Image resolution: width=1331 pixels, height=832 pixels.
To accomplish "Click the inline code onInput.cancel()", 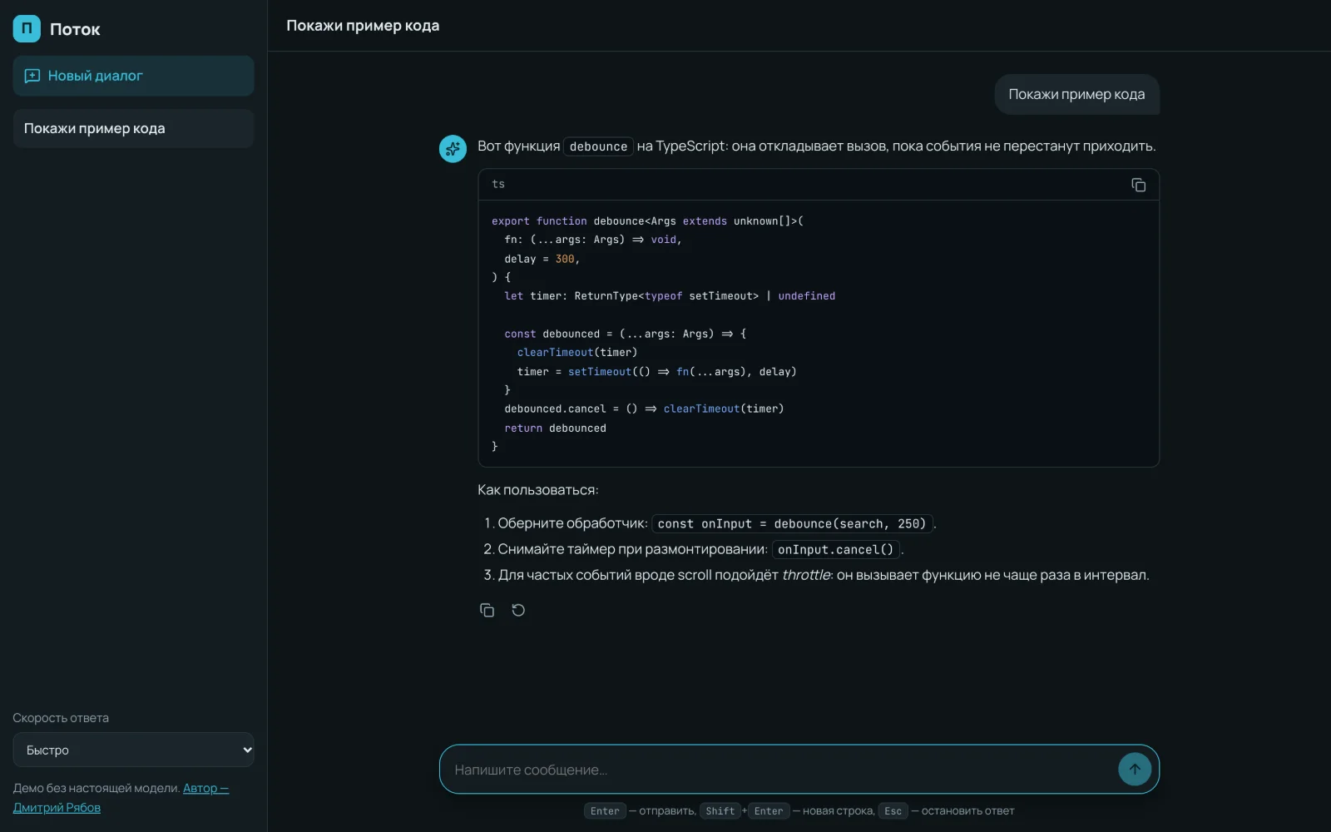I will [x=835, y=549].
